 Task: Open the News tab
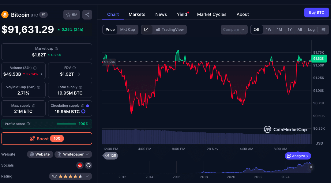161,14
